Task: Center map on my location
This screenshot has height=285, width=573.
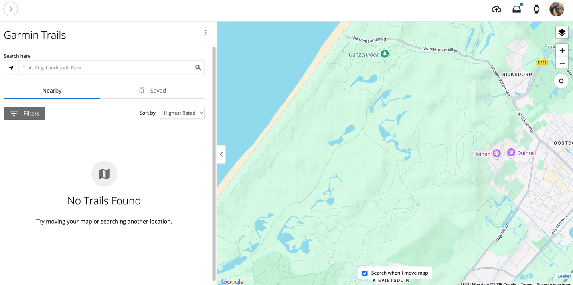Action: click(561, 81)
